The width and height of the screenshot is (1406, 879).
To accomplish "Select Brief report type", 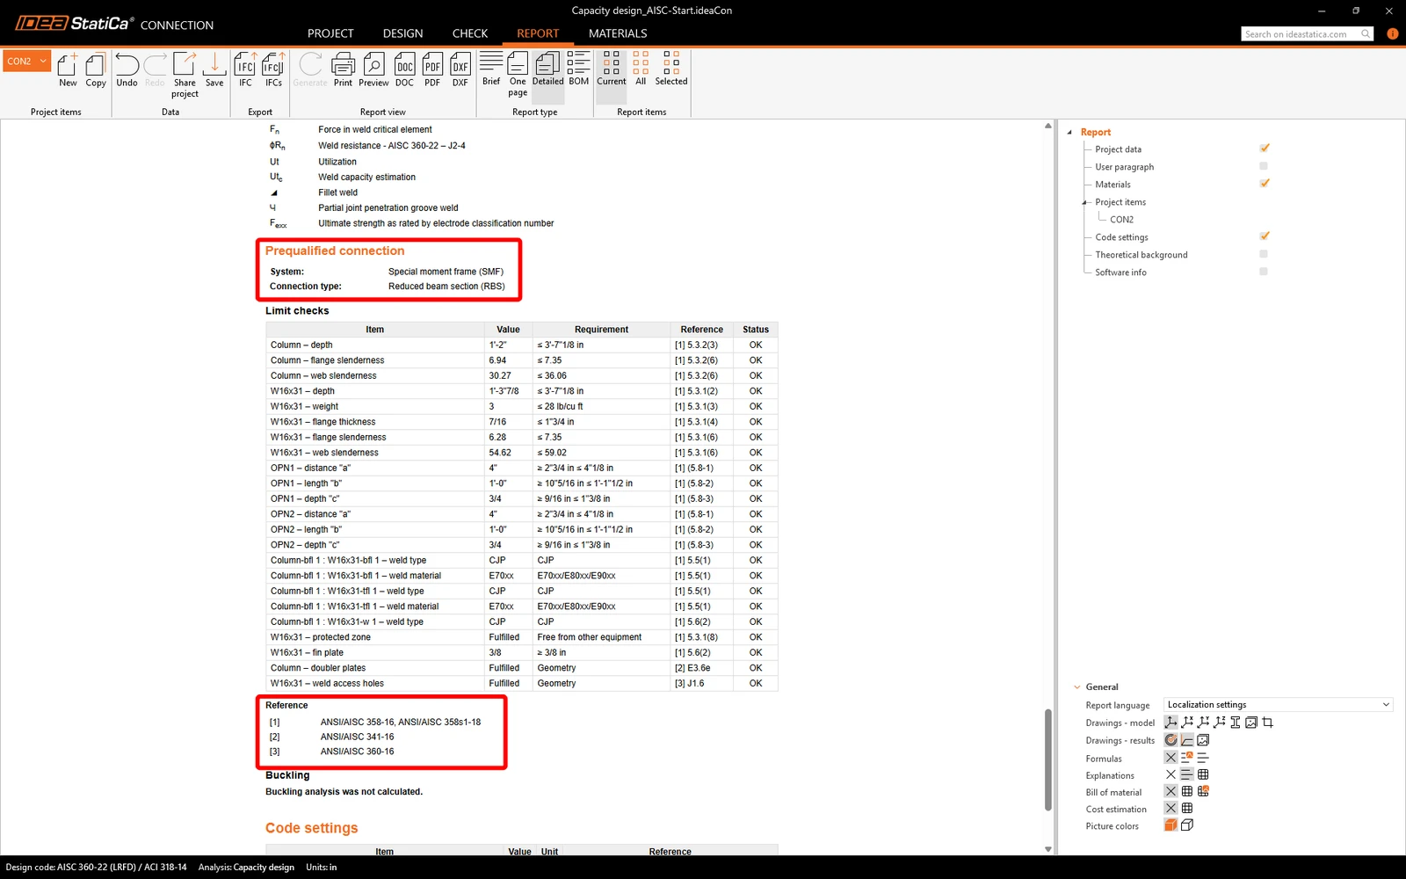I will [x=491, y=69].
